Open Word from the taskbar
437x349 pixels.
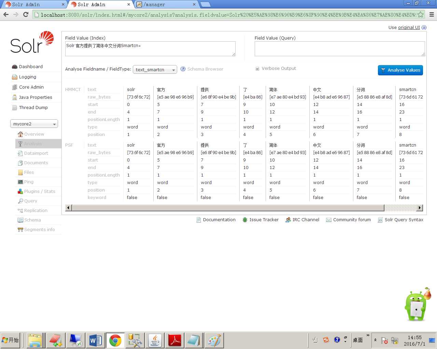coord(95,340)
